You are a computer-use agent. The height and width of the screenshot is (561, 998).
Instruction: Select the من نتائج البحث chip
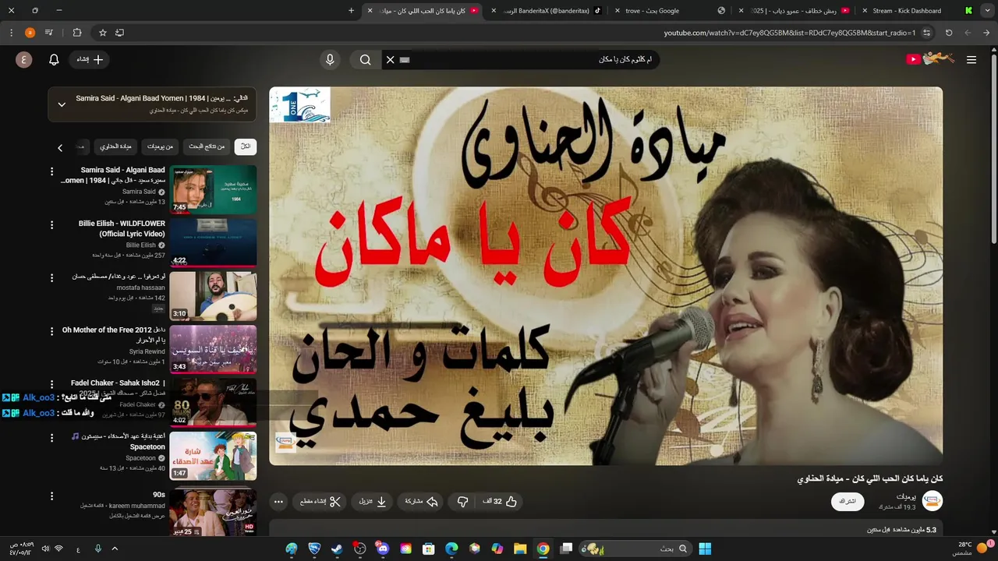click(207, 146)
